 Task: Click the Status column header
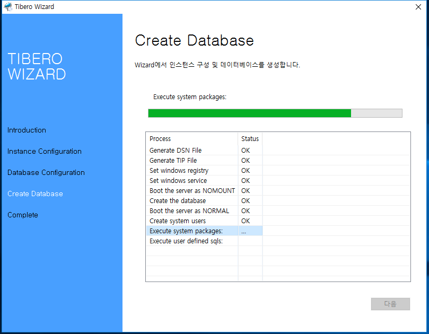coord(250,139)
